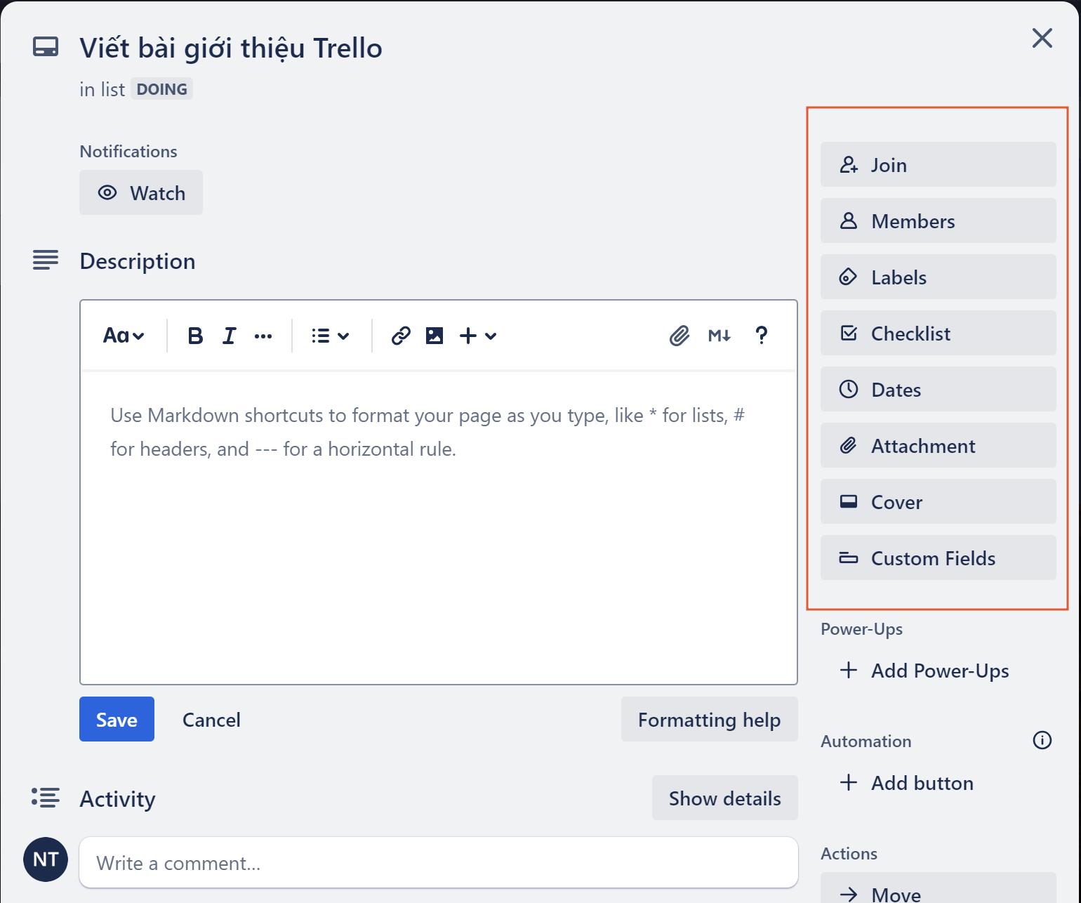Screen dimensions: 1081x903
Task: Join this card
Action: [939, 164]
